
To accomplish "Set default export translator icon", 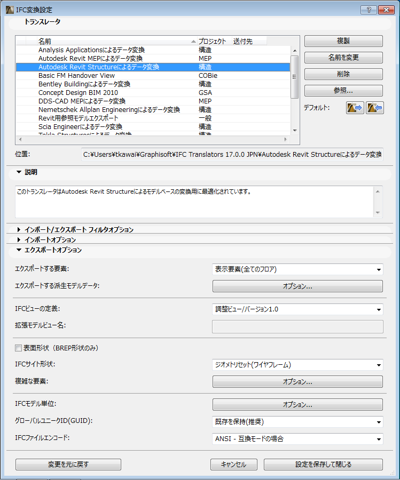I will [355, 108].
